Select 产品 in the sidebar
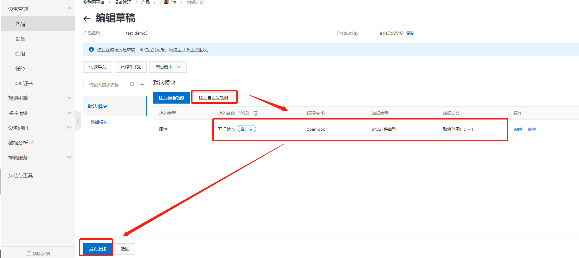This screenshot has width=579, height=258. [38, 24]
